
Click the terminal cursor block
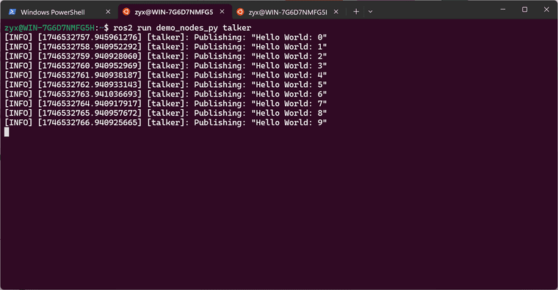(x=7, y=132)
